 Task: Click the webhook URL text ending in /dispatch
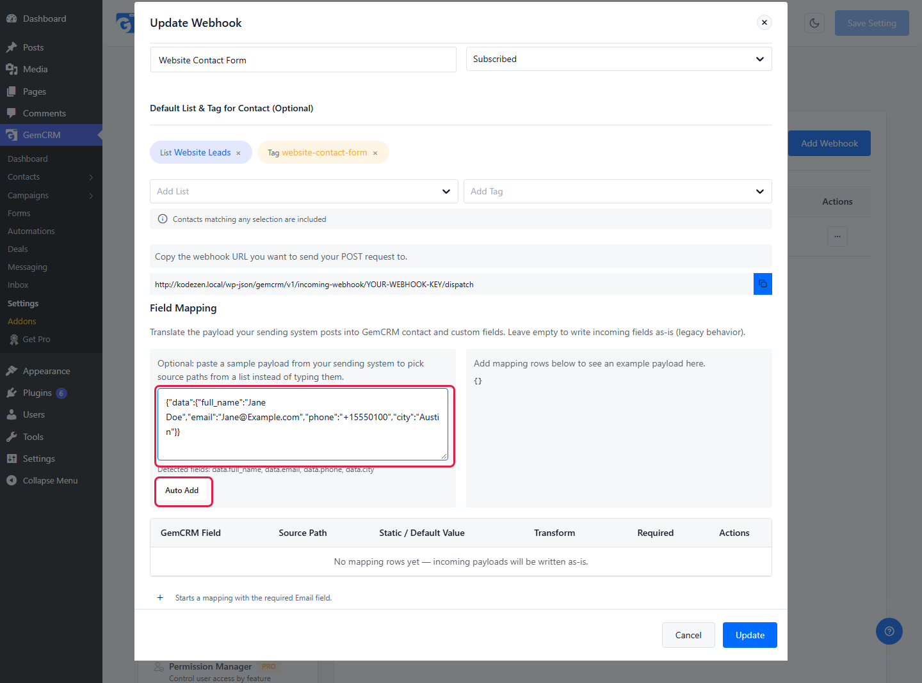(x=314, y=285)
